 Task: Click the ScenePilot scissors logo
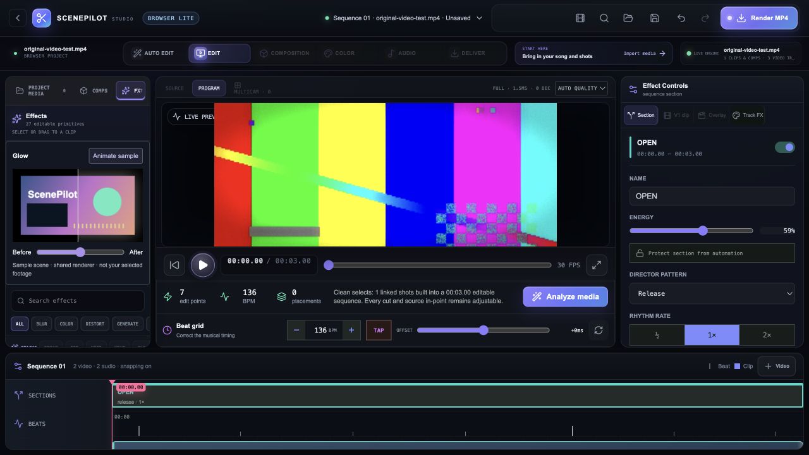coord(42,18)
